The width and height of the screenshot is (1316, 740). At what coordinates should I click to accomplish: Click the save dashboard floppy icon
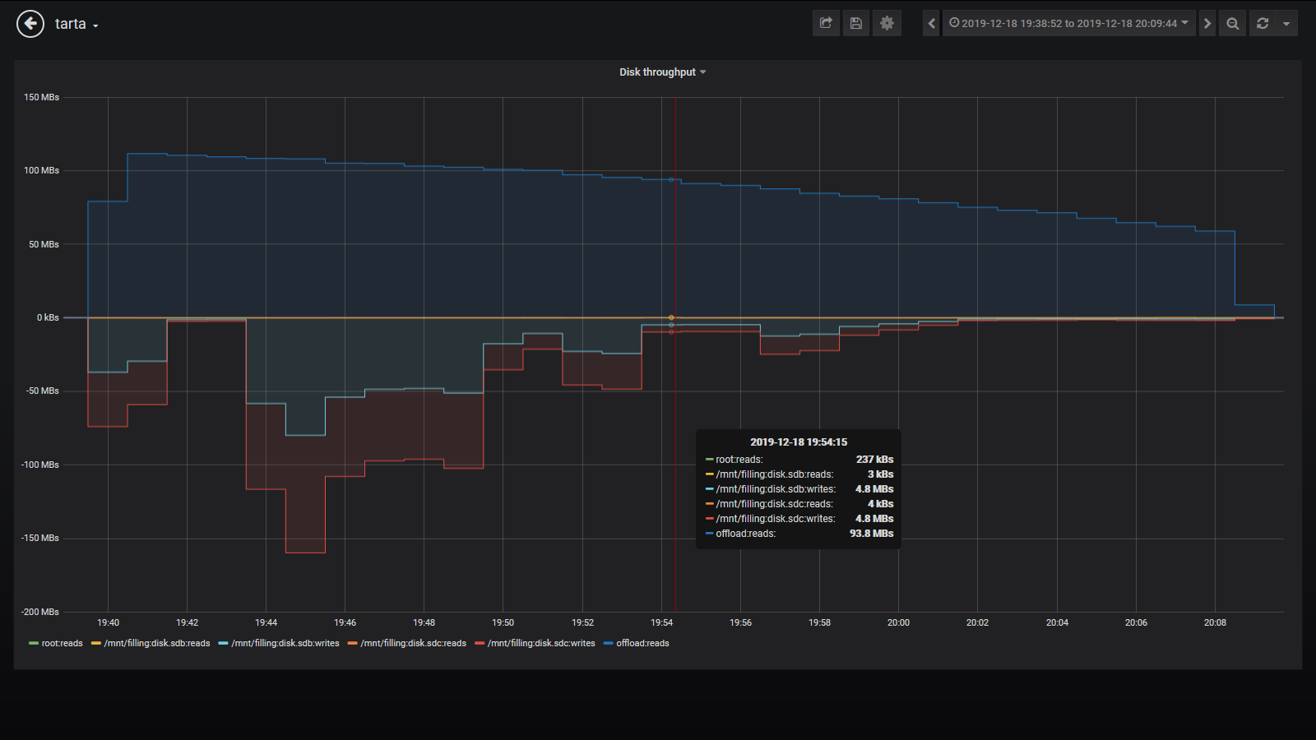click(x=856, y=23)
